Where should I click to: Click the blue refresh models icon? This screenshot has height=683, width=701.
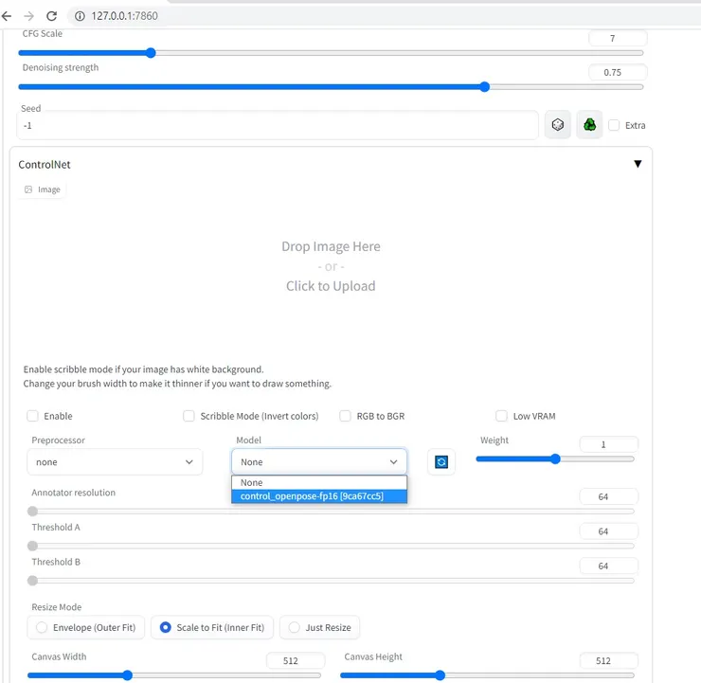coord(441,461)
